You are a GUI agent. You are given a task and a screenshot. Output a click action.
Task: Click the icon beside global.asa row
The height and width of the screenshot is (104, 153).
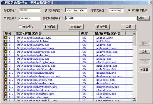pos(6,90)
